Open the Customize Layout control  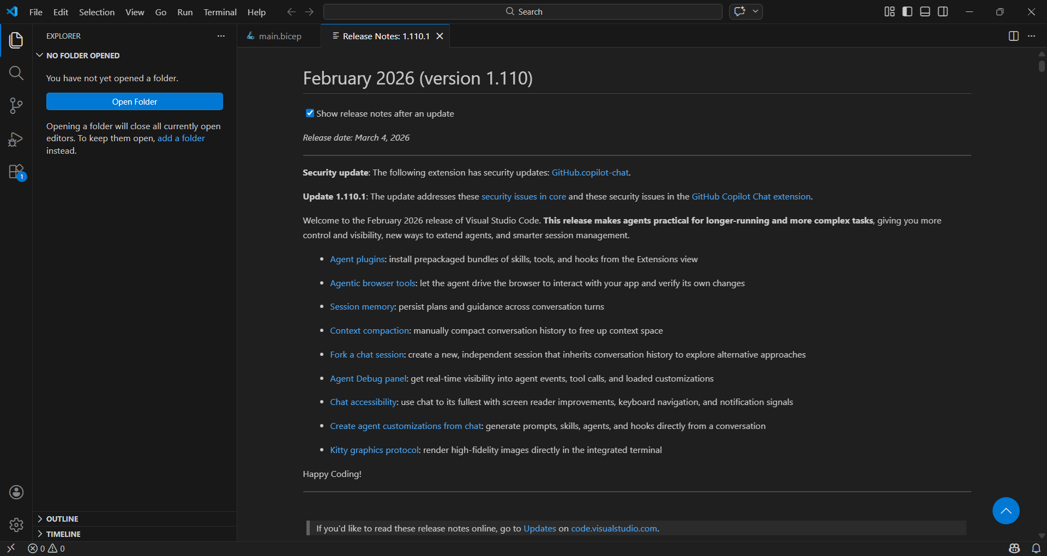889,11
